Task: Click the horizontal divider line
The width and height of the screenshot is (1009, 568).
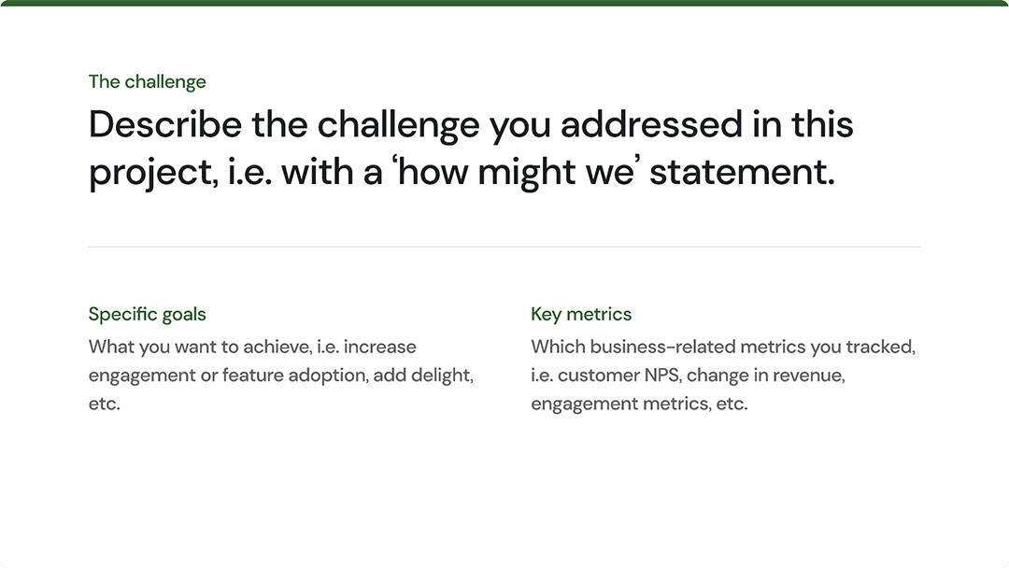Action: [504, 247]
